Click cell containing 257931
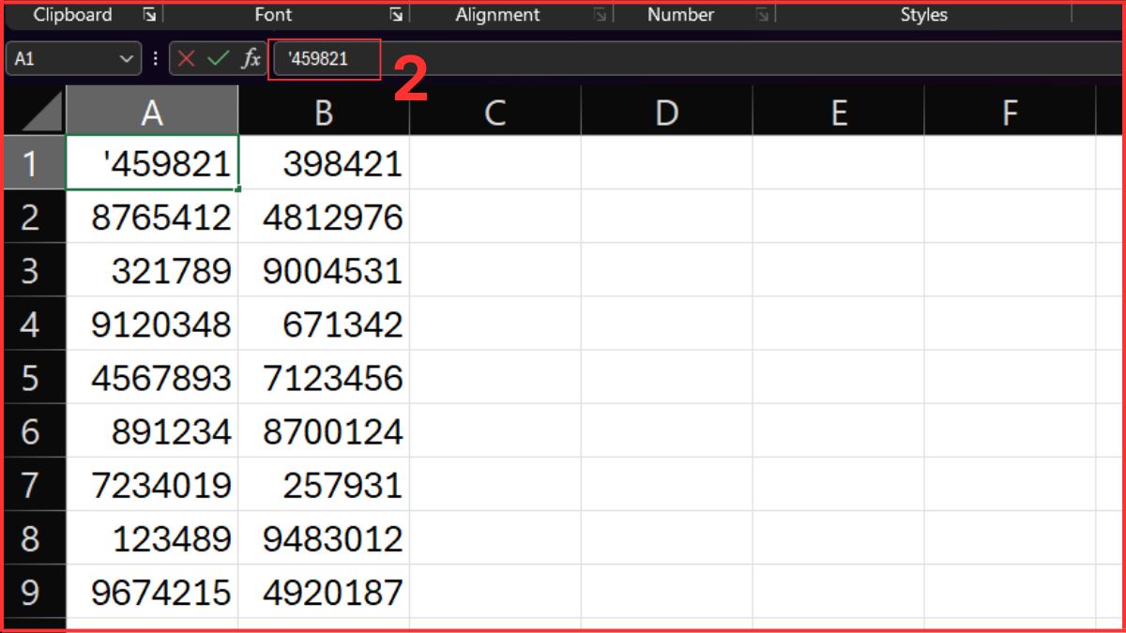 324,484
